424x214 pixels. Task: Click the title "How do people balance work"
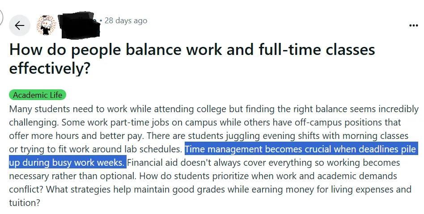[x=112, y=49]
